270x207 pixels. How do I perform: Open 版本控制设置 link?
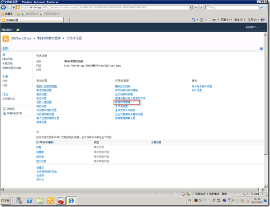pos(44,90)
